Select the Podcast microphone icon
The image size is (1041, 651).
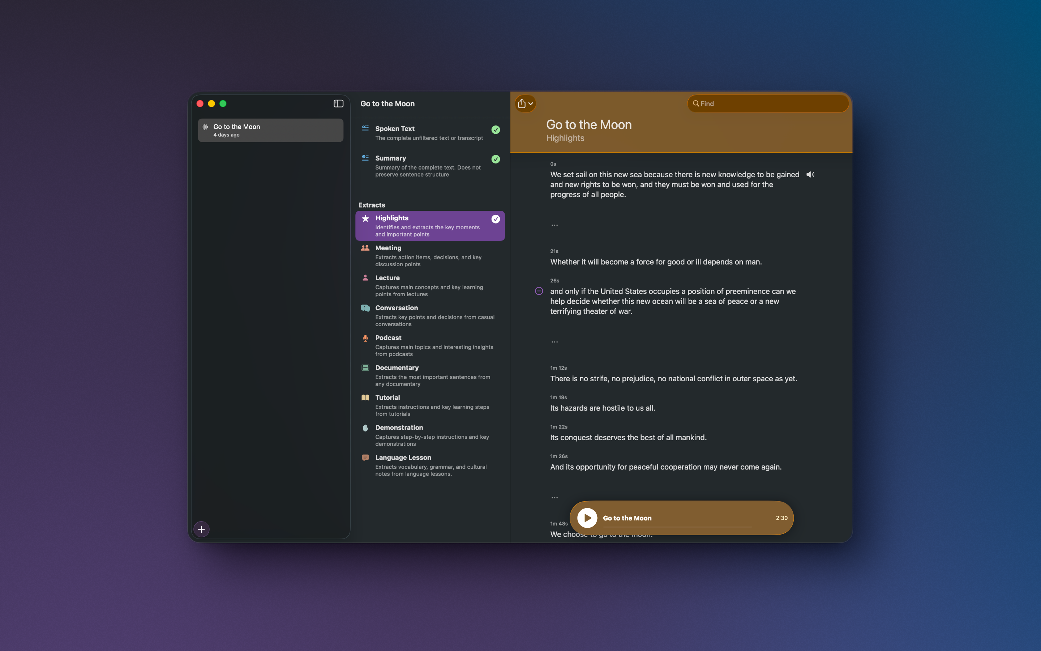tap(365, 337)
